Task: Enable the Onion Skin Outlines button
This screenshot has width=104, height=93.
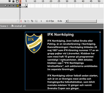Action: [28, 21]
